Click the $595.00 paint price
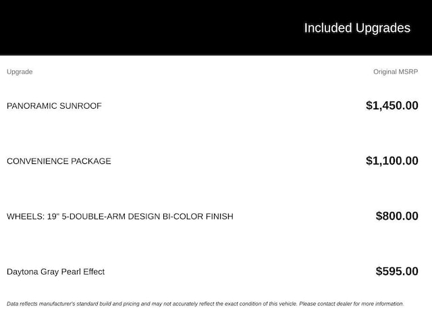Image resolution: width=432 pixels, height=324 pixels. [x=397, y=271]
